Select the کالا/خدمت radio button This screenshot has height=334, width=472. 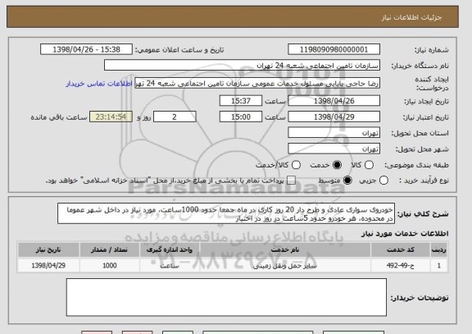coord(296,165)
